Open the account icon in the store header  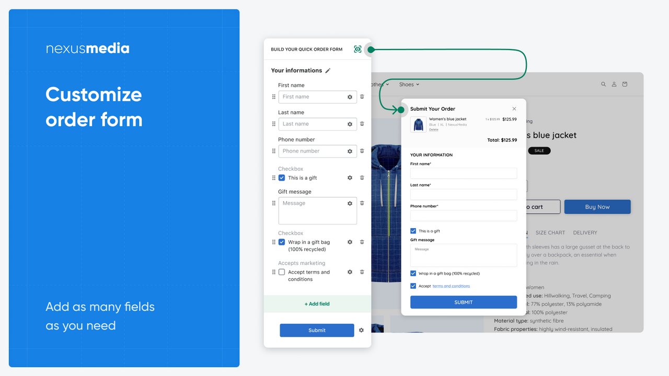(x=614, y=84)
